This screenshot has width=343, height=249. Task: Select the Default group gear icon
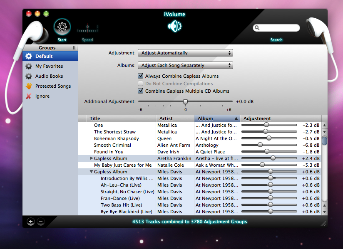(x=28, y=56)
